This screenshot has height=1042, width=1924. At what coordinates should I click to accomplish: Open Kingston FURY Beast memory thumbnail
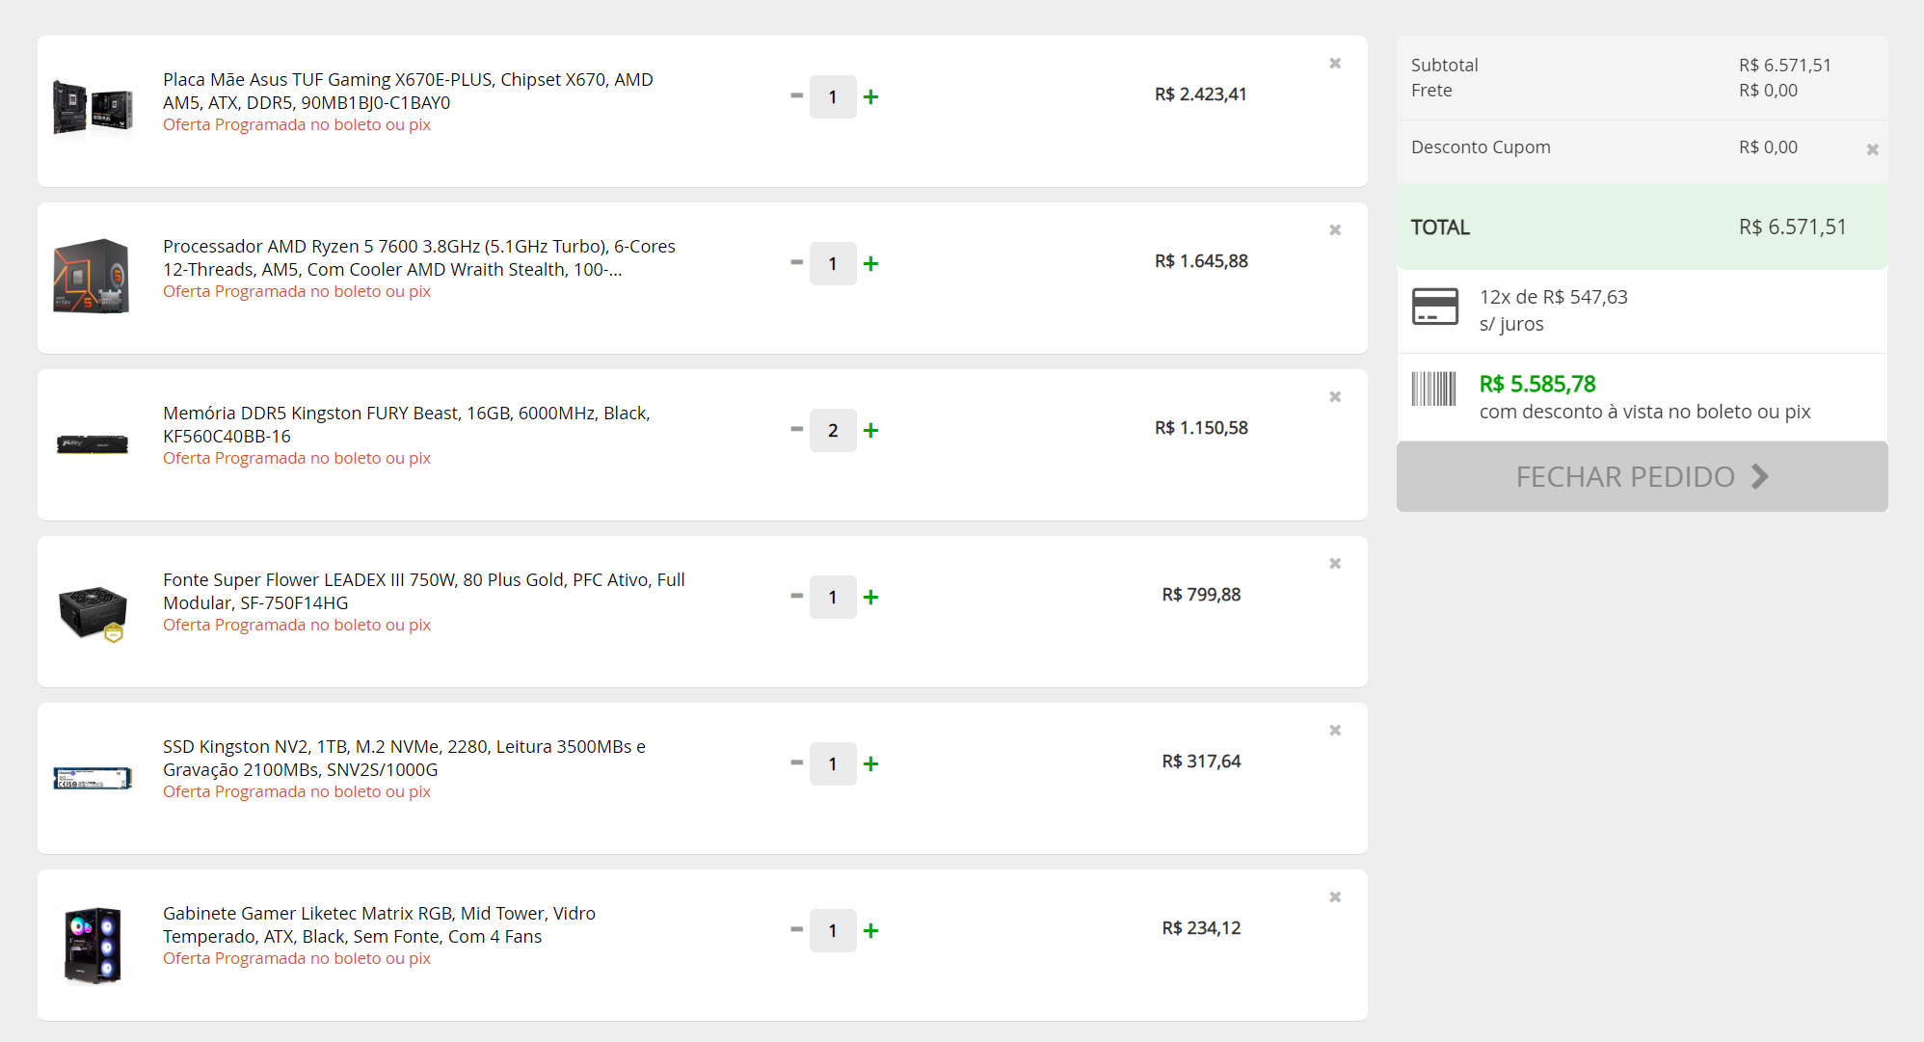click(93, 444)
